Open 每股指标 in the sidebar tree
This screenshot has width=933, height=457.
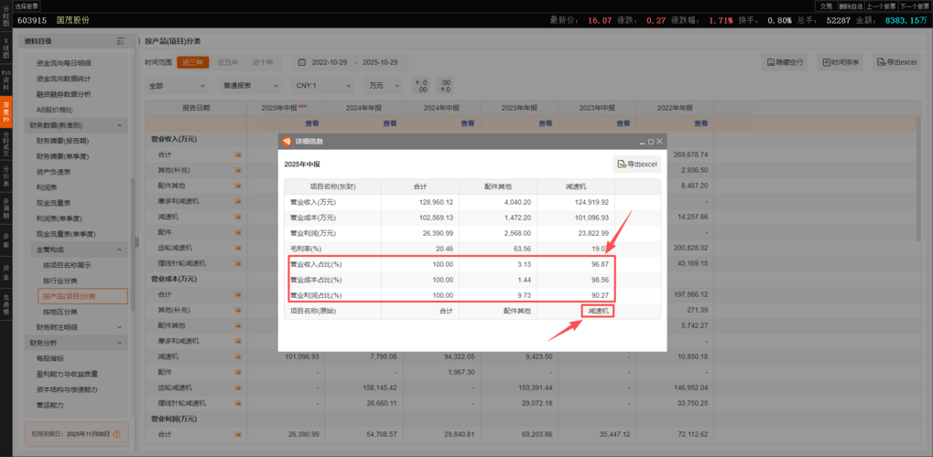pos(50,358)
